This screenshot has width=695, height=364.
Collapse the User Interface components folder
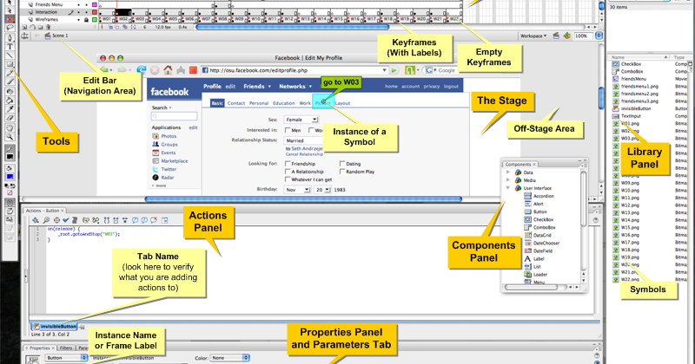click(x=508, y=188)
